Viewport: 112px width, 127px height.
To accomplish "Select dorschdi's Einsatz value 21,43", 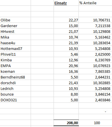I will [66, 83].
